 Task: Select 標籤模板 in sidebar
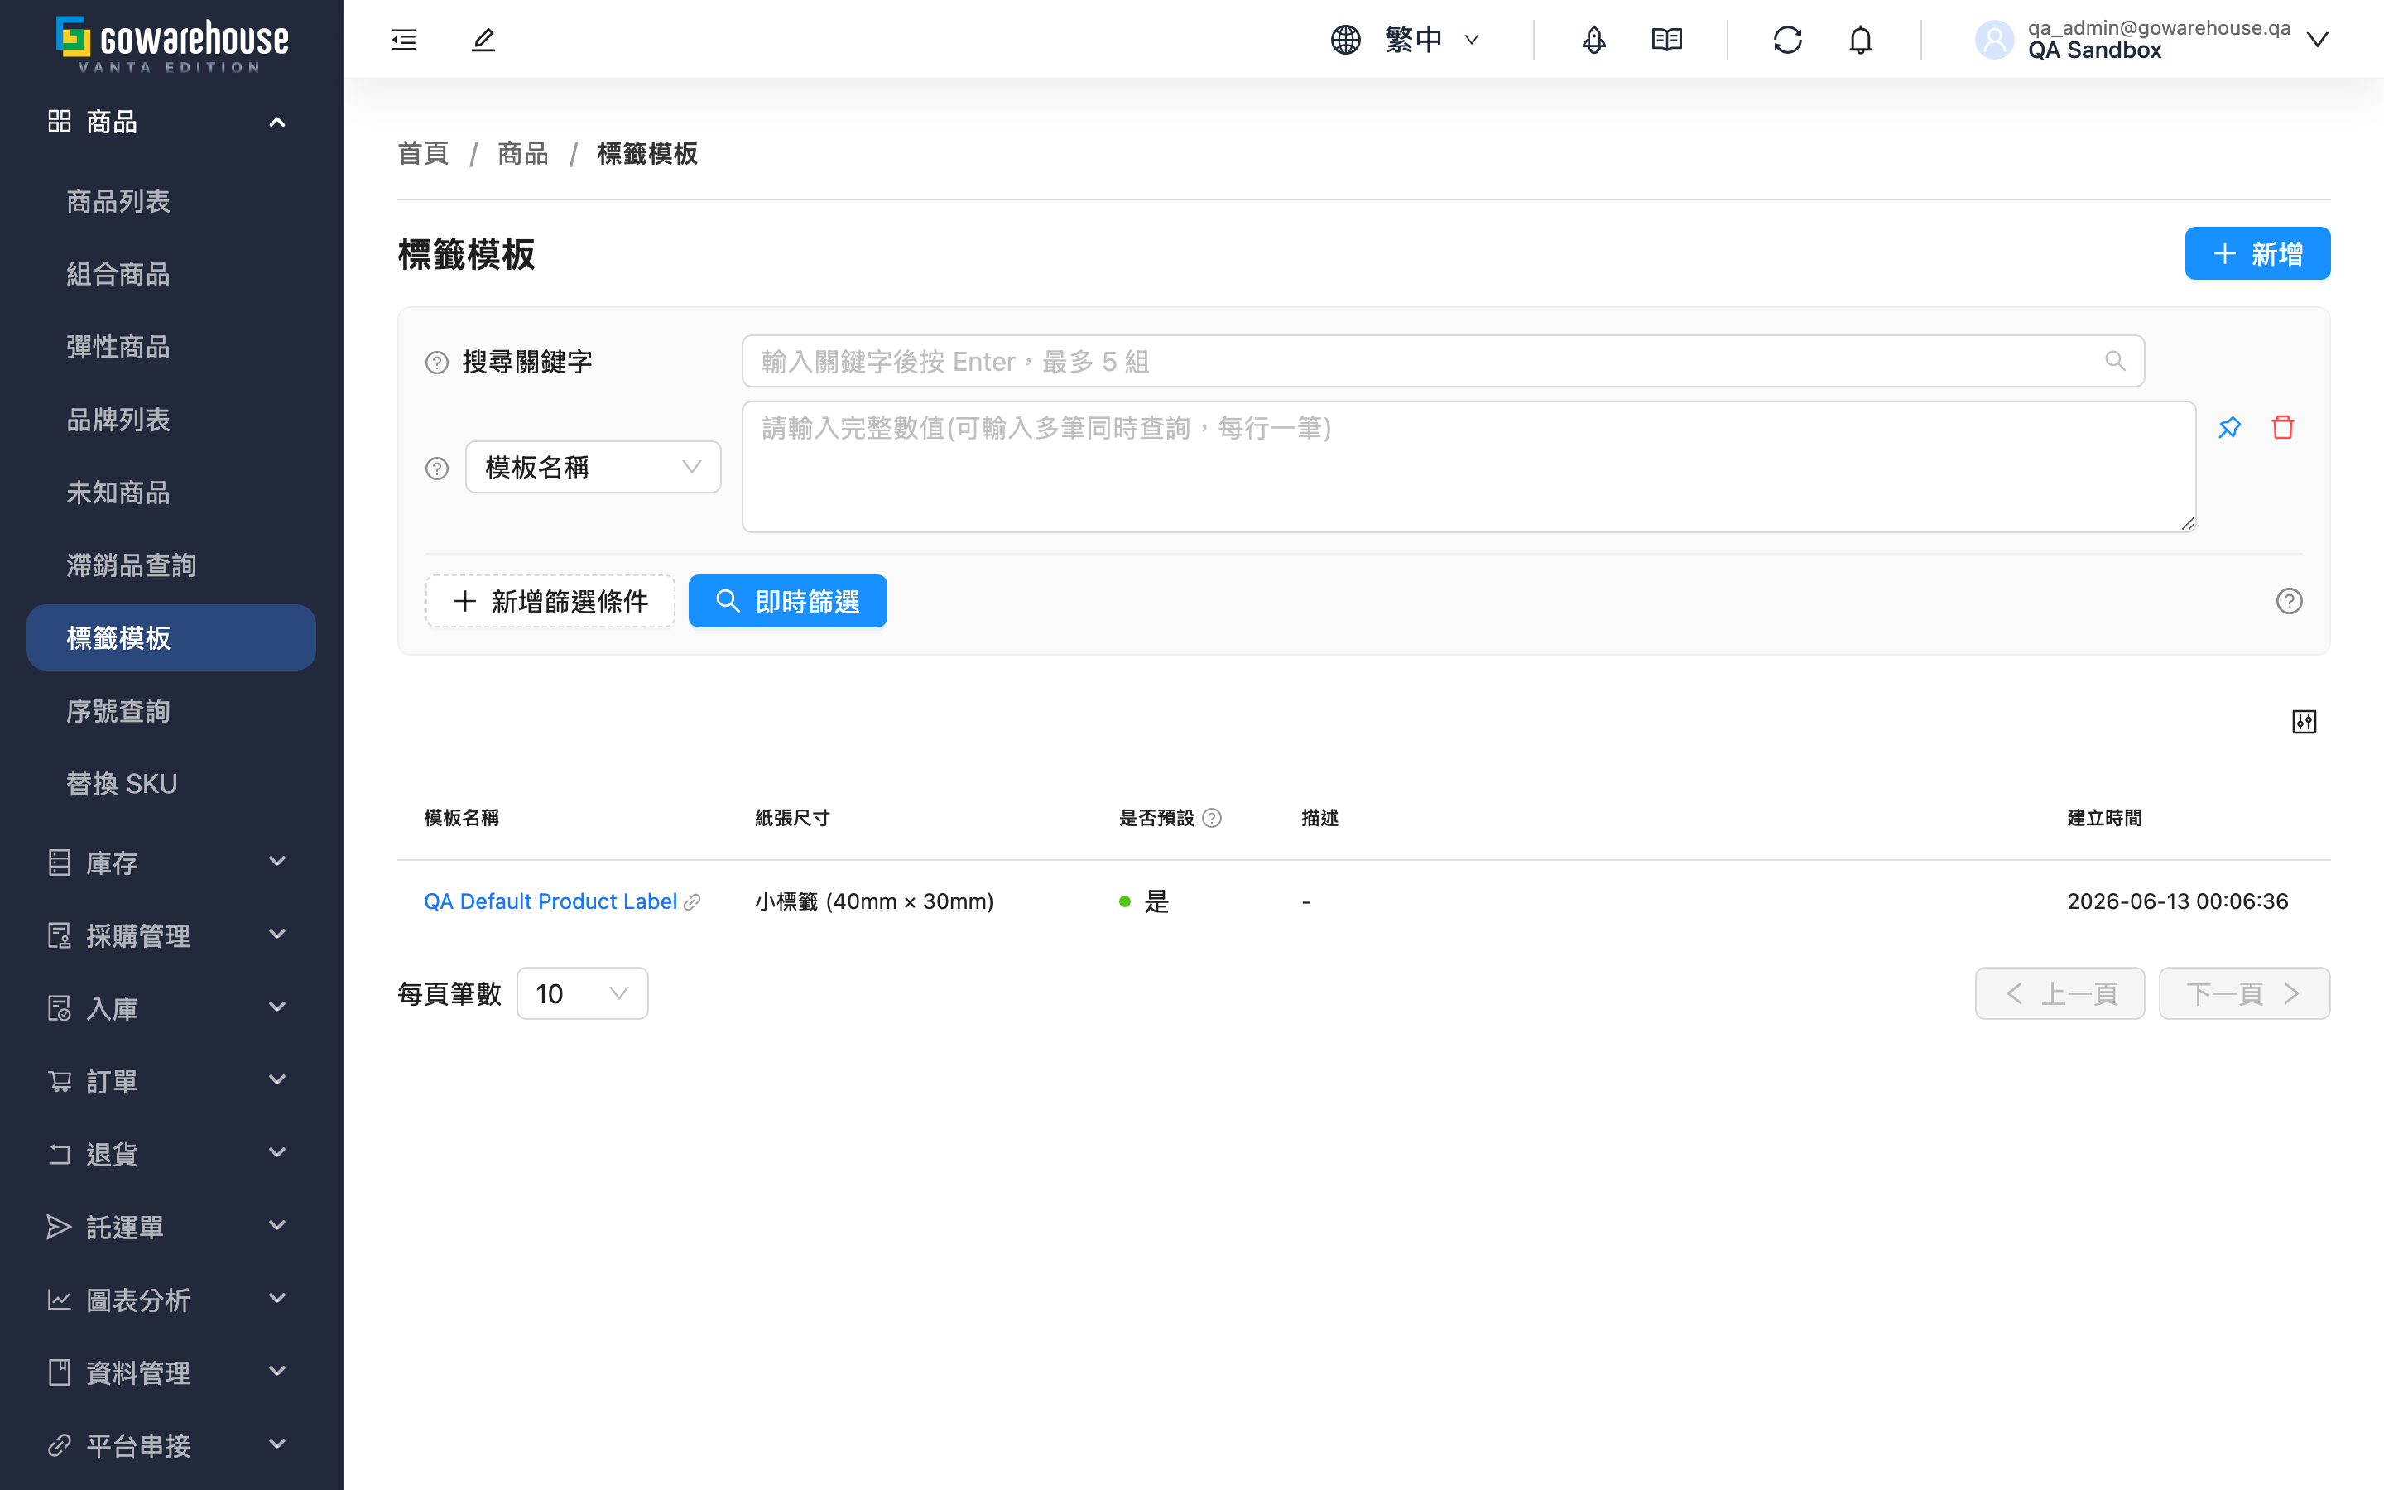[x=171, y=637]
